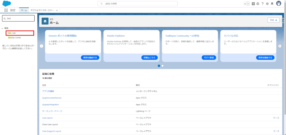
Task: Focus the Quick Find box containing Dev
Action: click(18, 18)
